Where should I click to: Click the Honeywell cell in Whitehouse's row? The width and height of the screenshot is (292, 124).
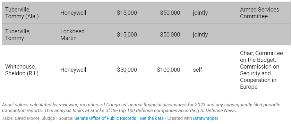73,70
